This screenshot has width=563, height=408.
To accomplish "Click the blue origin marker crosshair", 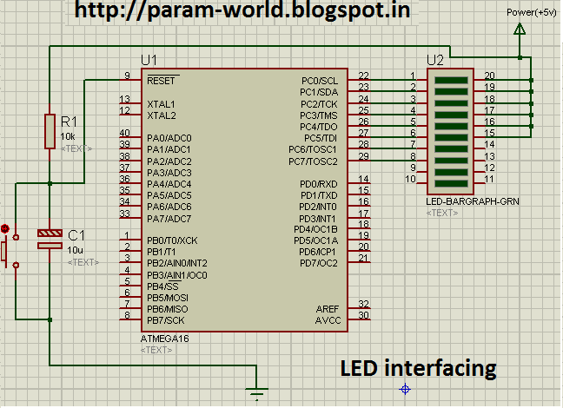I will (405, 389).
